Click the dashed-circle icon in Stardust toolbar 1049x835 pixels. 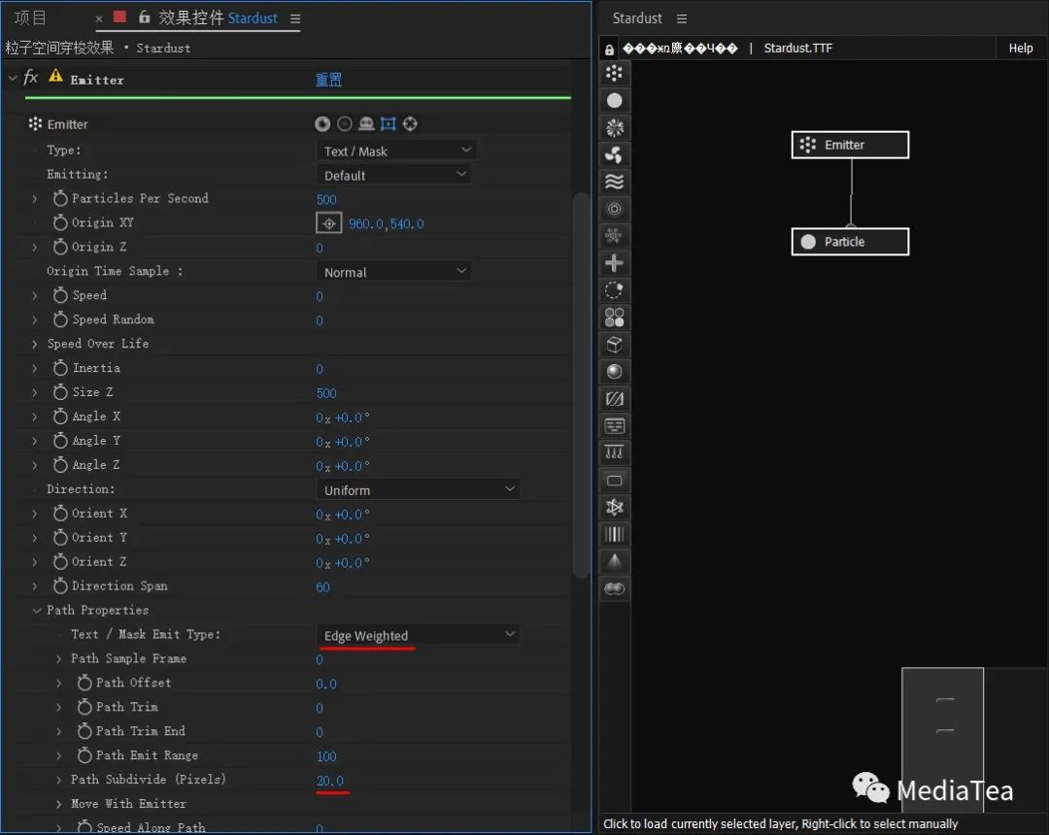tap(614, 290)
